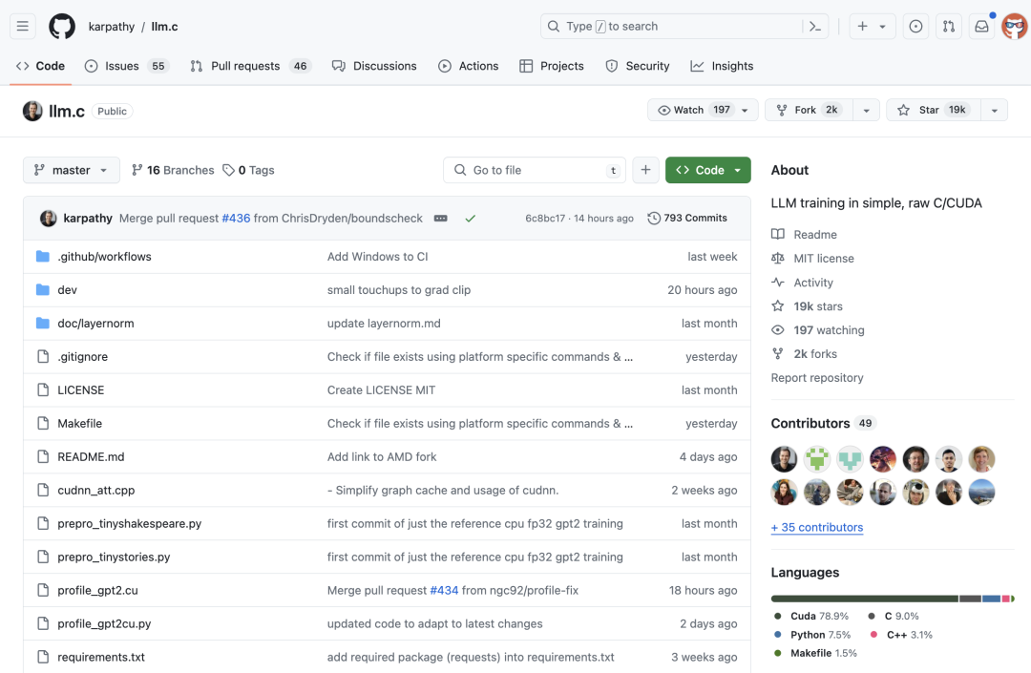Switch to the Insights tab
This screenshot has width=1031, height=673.
coord(722,66)
